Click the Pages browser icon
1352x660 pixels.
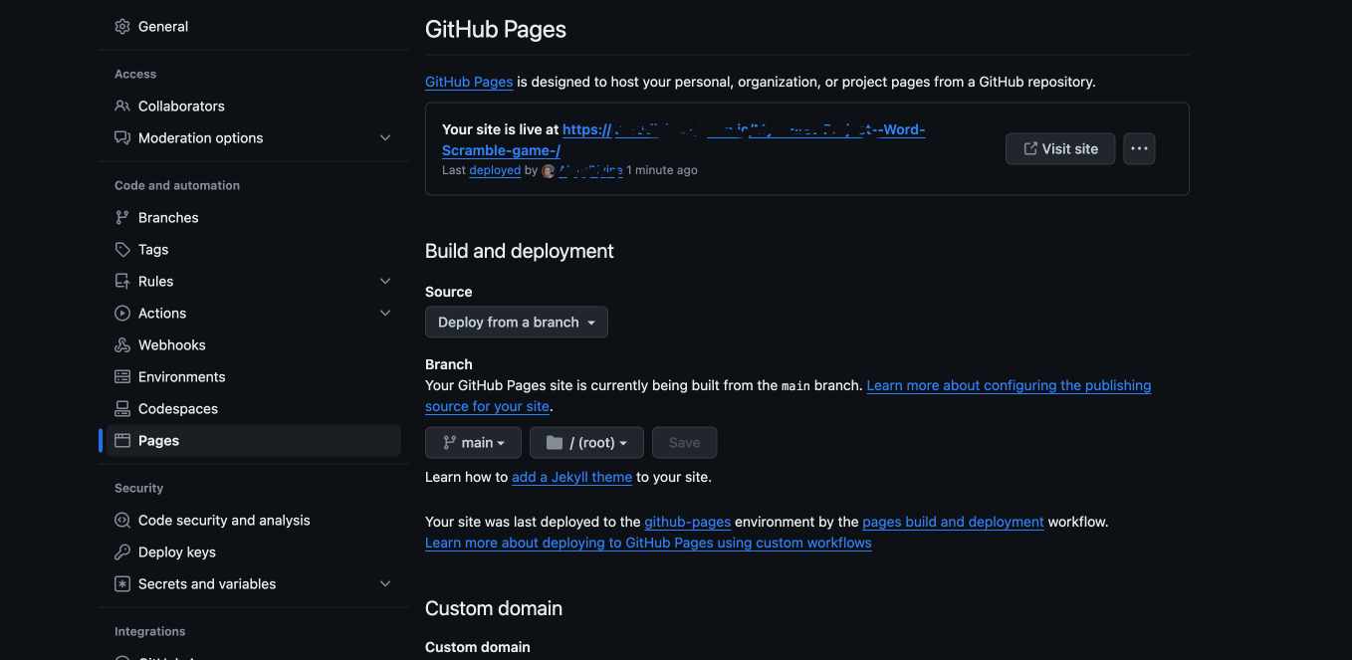coord(122,441)
